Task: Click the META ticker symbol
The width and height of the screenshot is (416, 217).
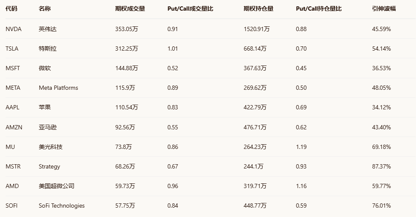Action: [x=13, y=88]
